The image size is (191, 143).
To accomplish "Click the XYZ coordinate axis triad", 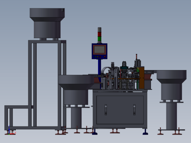I will click(12, 130).
